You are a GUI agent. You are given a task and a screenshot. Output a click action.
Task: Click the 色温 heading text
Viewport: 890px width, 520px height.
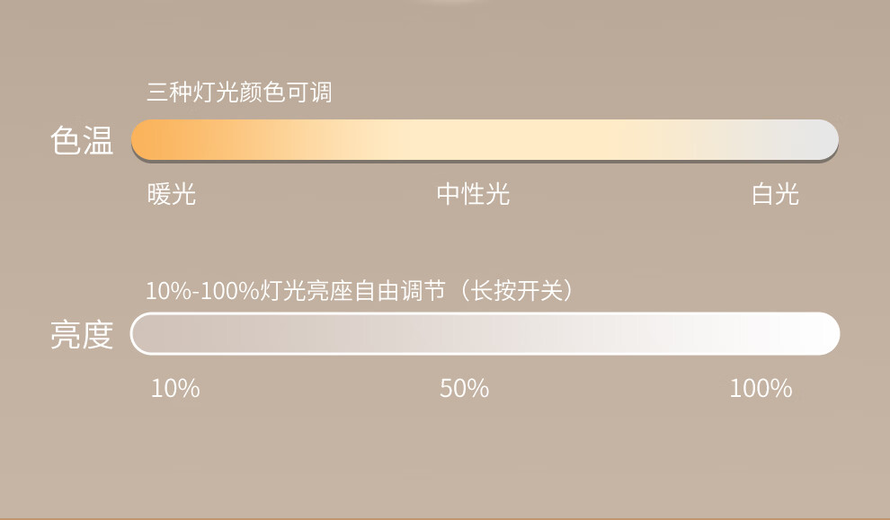click(x=82, y=140)
